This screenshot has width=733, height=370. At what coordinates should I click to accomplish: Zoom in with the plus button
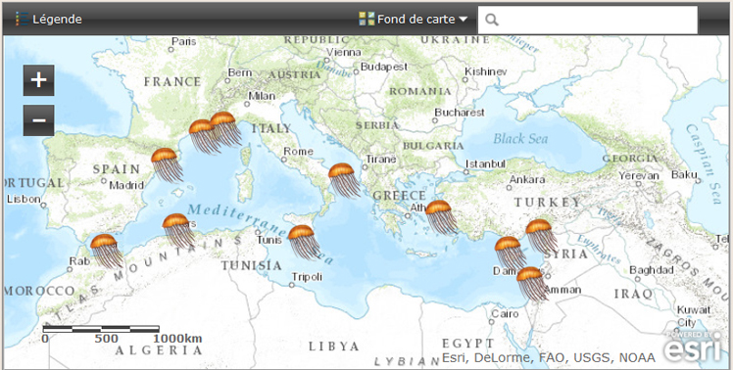coord(39,80)
